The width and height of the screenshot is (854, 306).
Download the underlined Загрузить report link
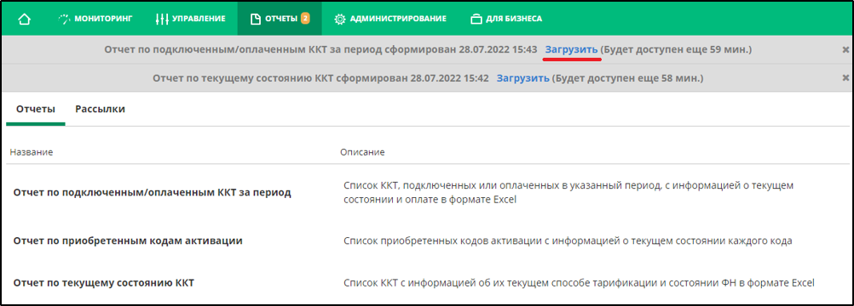572,49
